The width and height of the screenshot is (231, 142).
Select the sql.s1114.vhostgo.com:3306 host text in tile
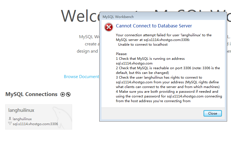(x=35, y=124)
